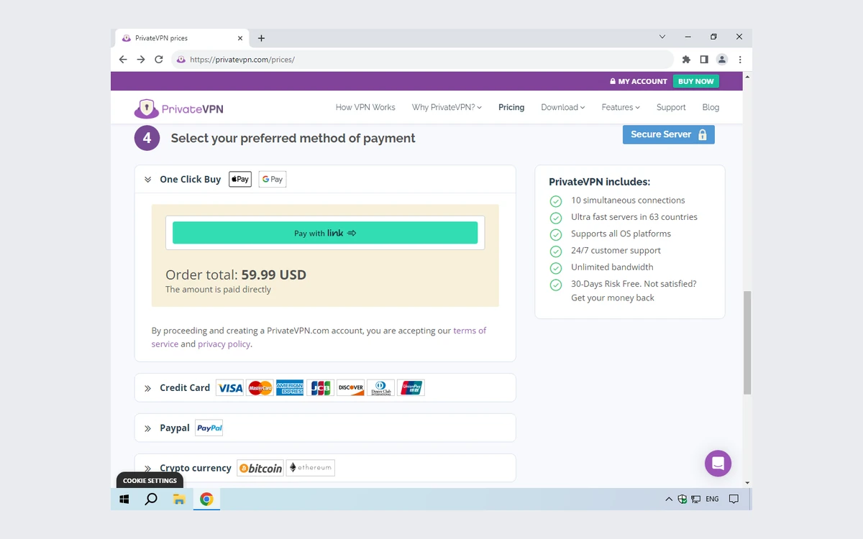Viewport: 863px width, 539px height.
Task: Click the page vertical scrollbar thumb
Action: [747, 342]
